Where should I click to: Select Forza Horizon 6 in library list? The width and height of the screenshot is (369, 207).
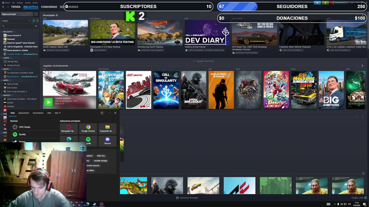coord(14,35)
